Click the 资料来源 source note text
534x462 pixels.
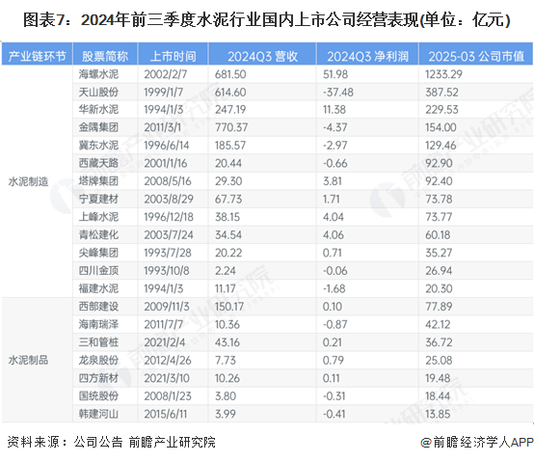click(112, 442)
